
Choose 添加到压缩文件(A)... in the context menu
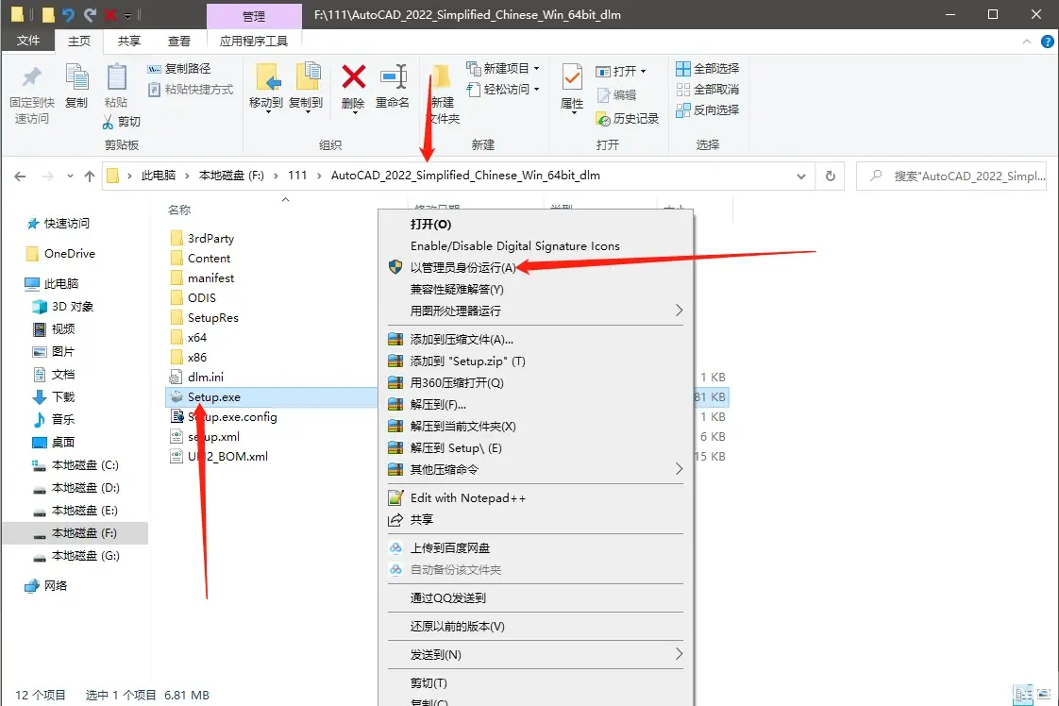click(x=535, y=339)
